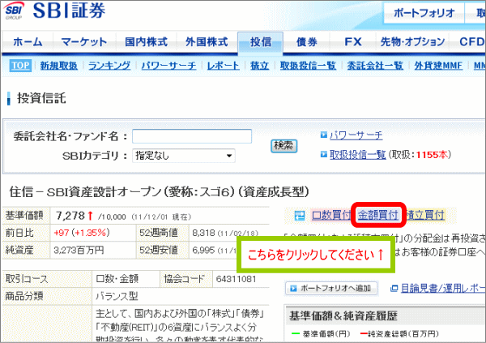
Task: Open 取扱投信一覧 in the submenu bar
Action: (x=308, y=66)
